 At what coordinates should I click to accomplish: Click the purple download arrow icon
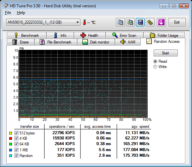tap(161, 22)
